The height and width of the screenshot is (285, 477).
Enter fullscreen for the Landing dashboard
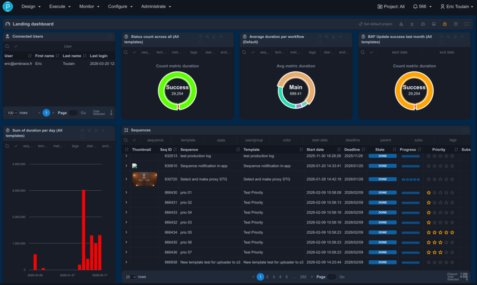click(x=466, y=24)
